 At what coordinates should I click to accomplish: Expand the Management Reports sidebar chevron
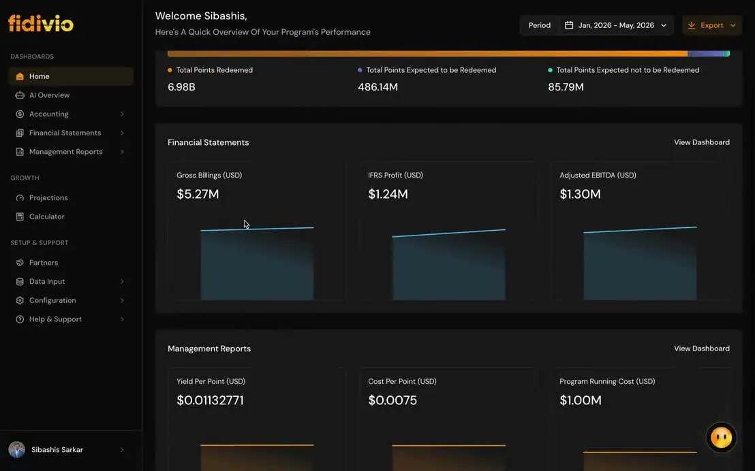tap(122, 152)
